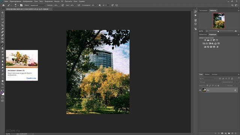This screenshot has height=135, width=240.
Task: Add a Hue/Saturation adjustment
Action: click(204, 43)
